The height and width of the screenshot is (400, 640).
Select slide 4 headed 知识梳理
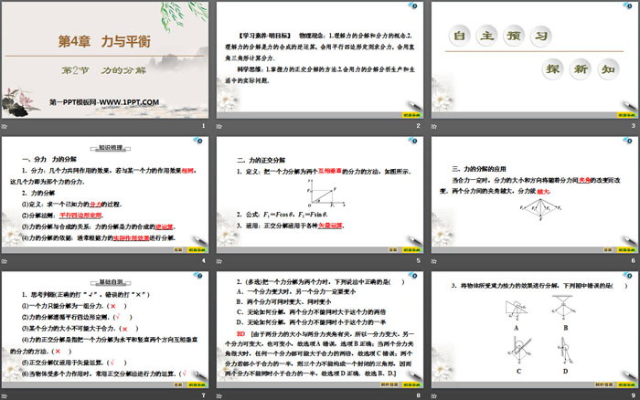point(105,195)
